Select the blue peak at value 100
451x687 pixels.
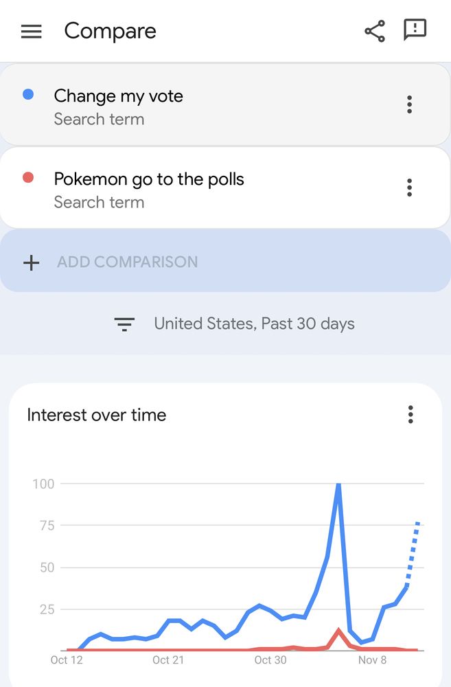click(338, 486)
